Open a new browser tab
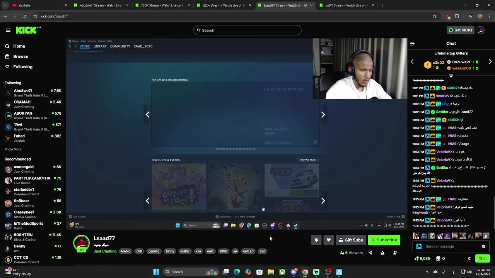This screenshot has width=495, height=278. point(382,5)
